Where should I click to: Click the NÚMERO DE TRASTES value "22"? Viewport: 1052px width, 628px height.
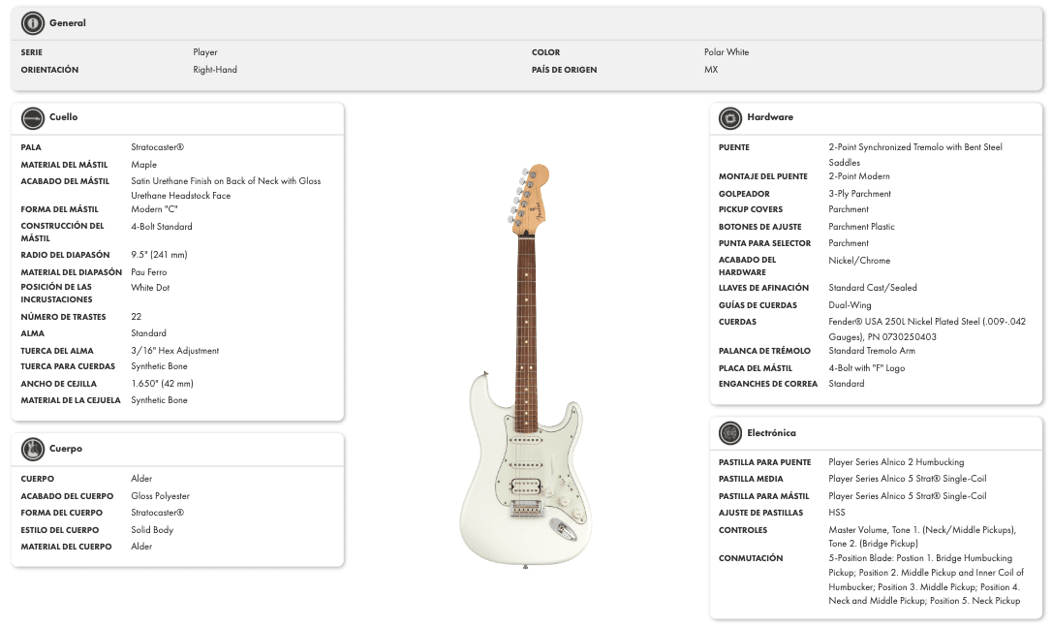[137, 317]
